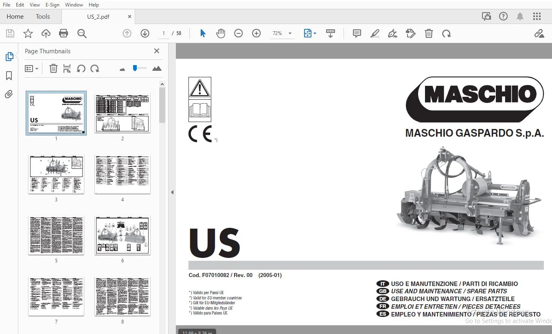Viewport: 552px width, 334px height.
Task: Open the Help menu
Action: click(94, 5)
